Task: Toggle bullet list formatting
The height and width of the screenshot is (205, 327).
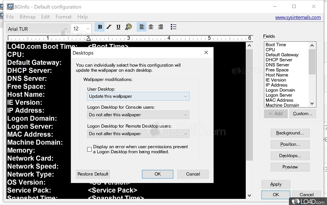Action: click(x=173, y=27)
